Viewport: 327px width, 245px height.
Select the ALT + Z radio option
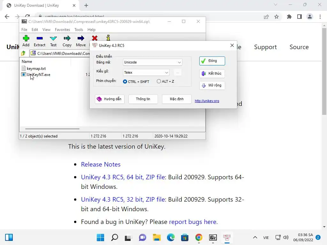(165, 81)
